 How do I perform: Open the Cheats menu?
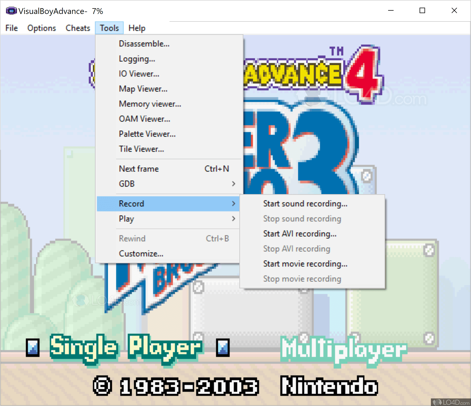[78, 28]
